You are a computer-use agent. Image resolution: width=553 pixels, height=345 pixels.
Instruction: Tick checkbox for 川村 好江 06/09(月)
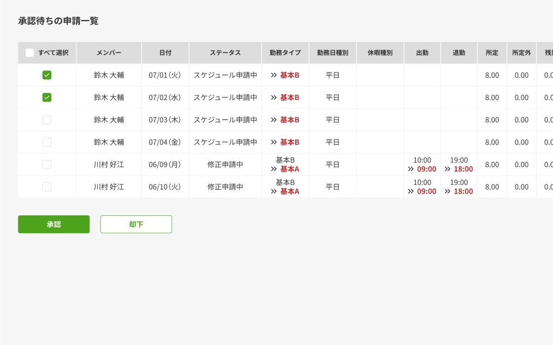pyautogui.click(x=47, y=165)
